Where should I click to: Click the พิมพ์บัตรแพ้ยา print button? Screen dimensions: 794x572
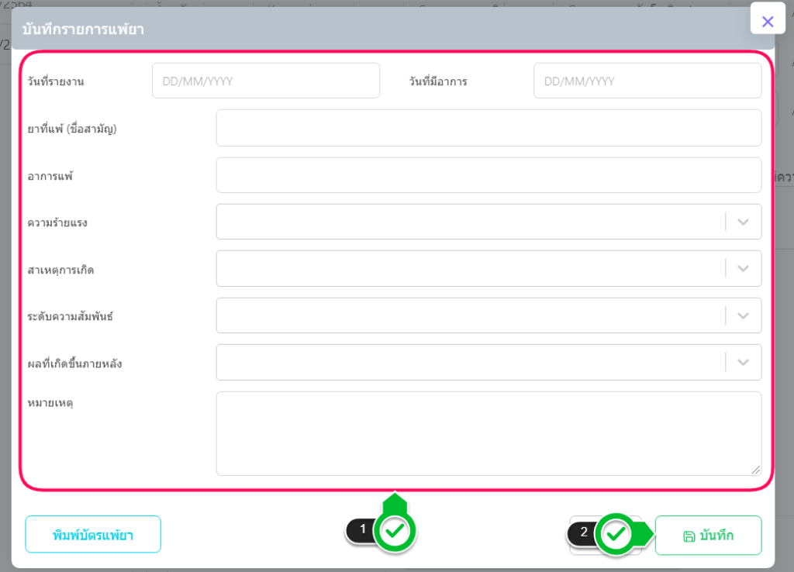coord(93,535)
